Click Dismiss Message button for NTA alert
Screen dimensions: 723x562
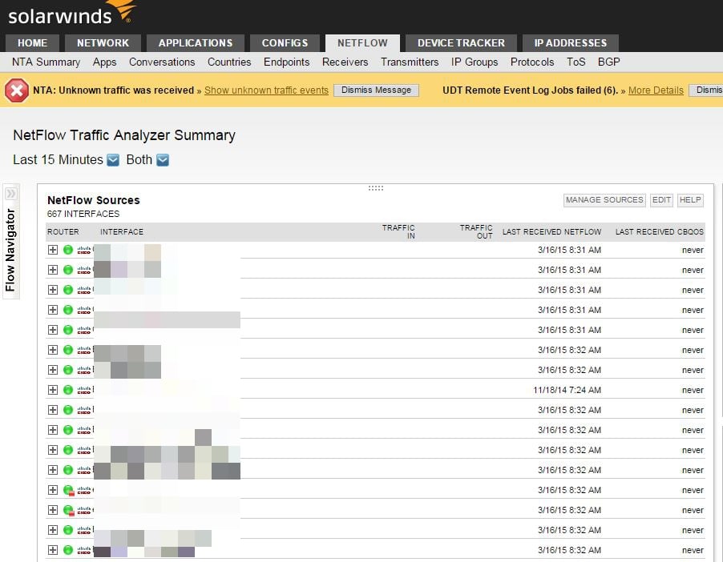coord(376,90)
